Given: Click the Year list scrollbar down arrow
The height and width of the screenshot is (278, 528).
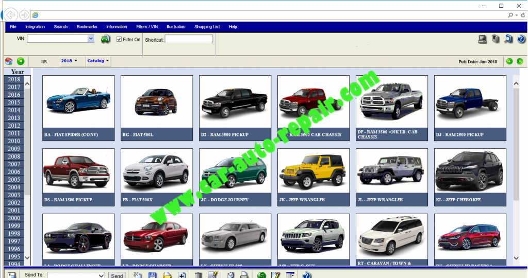Looking at the screenshot, I should click(x=27, y=257).
